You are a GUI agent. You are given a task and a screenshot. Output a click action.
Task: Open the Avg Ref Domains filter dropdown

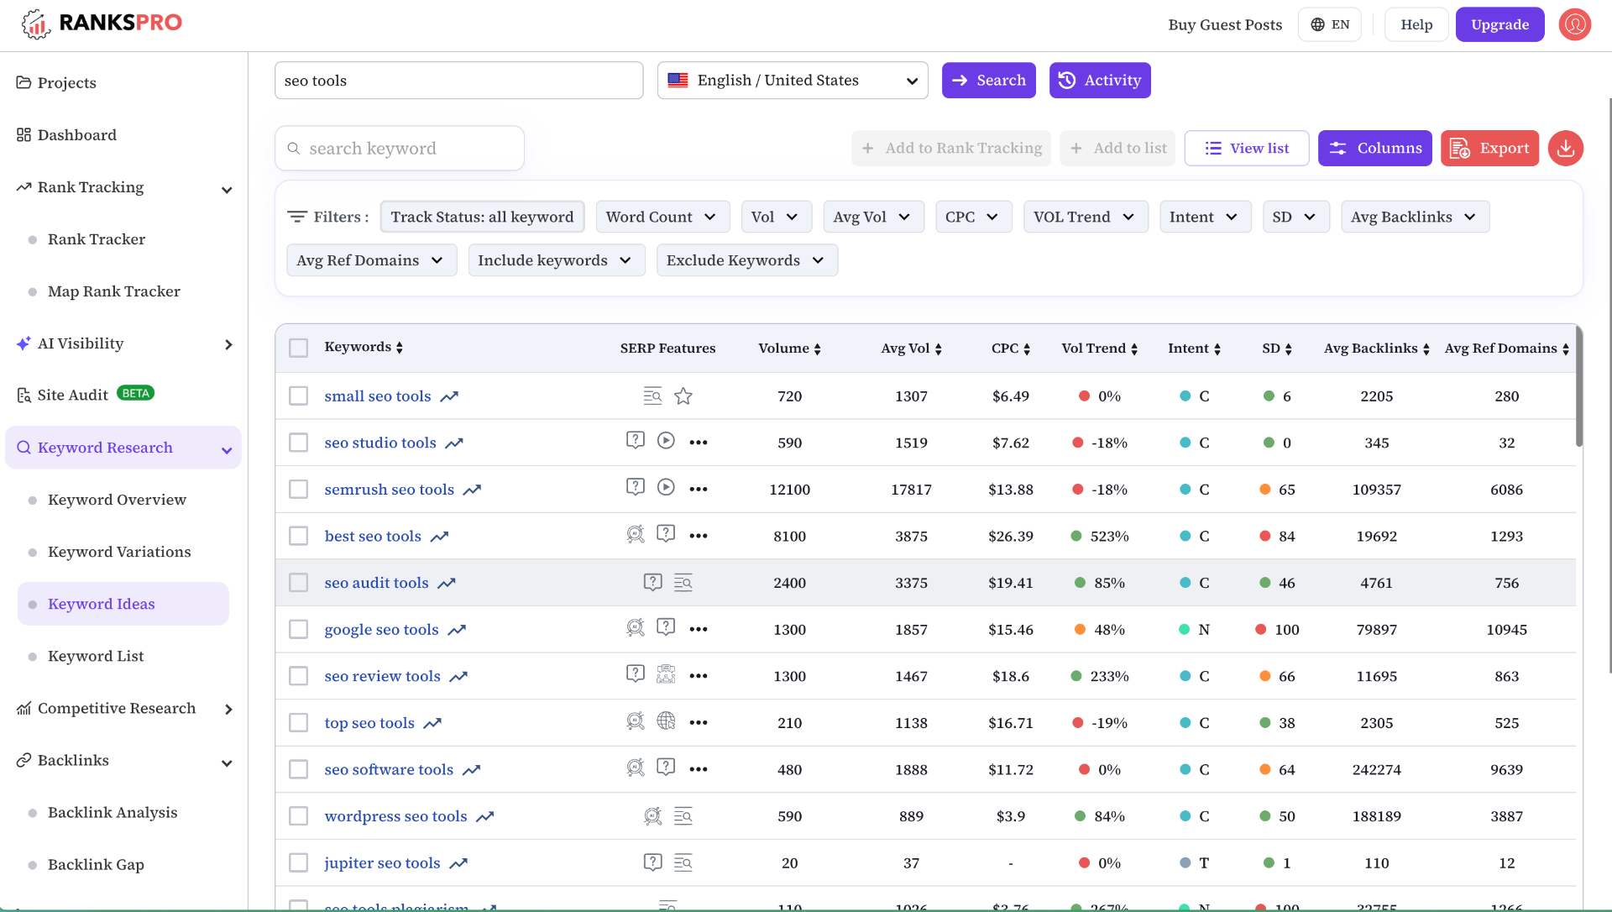371,260
